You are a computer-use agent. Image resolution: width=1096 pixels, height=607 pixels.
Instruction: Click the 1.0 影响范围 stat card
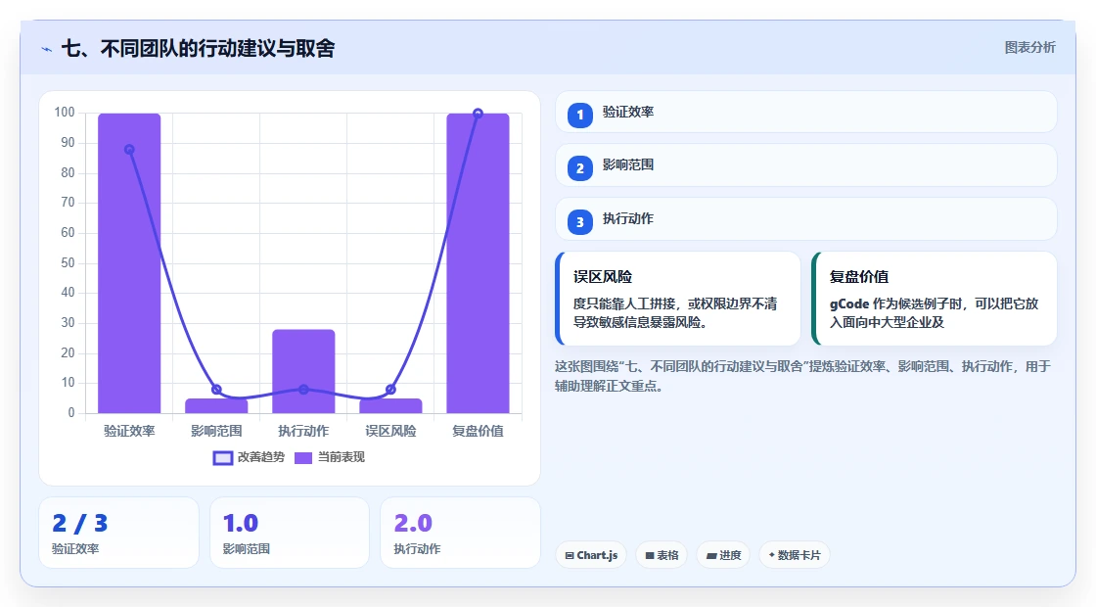290,533
